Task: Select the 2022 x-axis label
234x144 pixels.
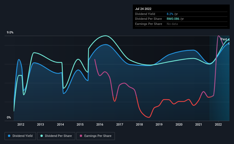Action: 218,124
